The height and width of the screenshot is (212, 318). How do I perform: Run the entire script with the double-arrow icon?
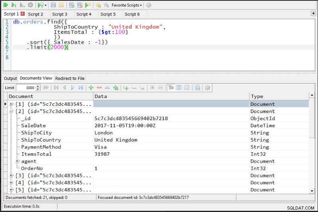click(x=6, y=5)
